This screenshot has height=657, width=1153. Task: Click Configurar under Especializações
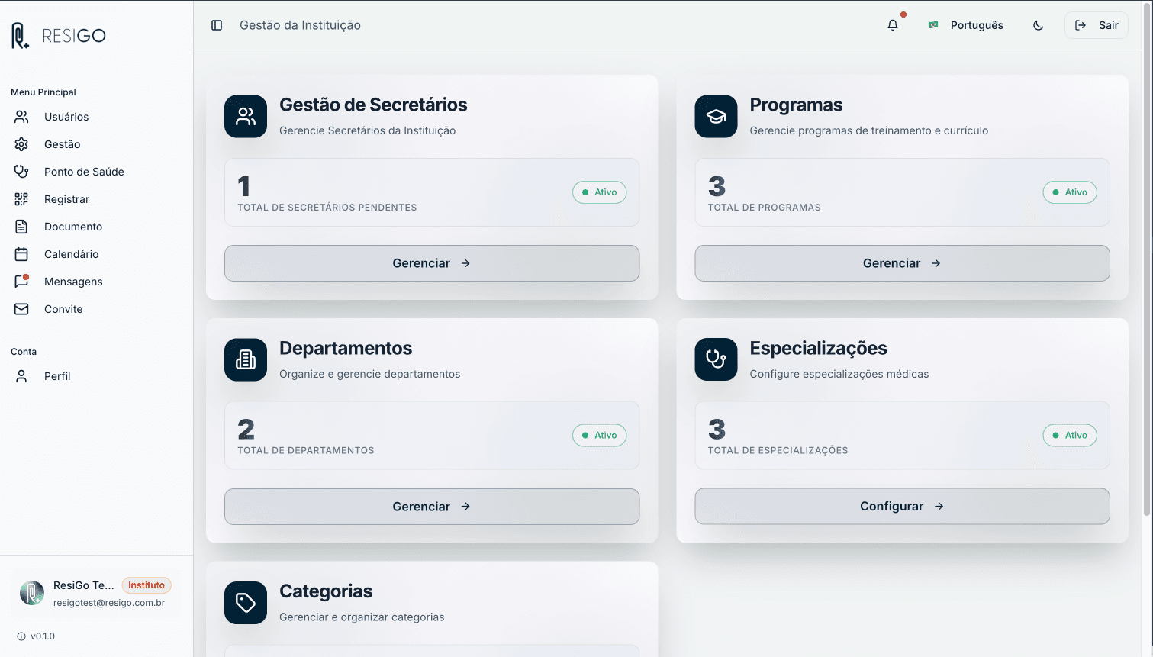902,507
